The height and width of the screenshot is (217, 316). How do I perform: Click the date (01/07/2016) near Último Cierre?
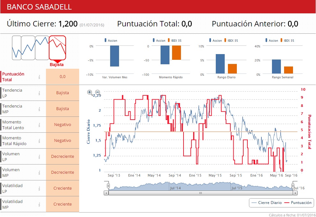(92, 25)
